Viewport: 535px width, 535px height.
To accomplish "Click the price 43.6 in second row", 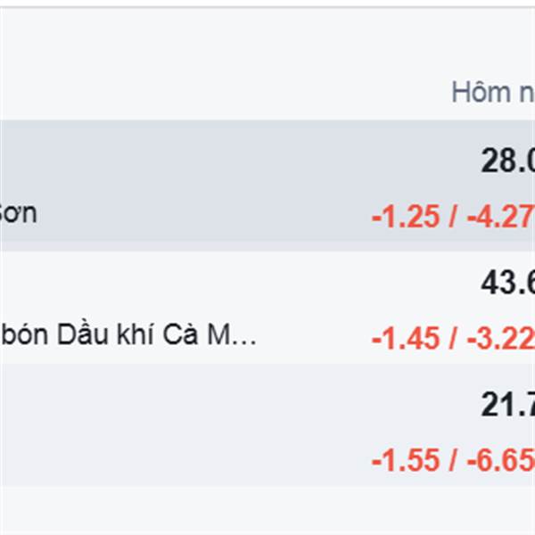I will (x=507, y=284).
